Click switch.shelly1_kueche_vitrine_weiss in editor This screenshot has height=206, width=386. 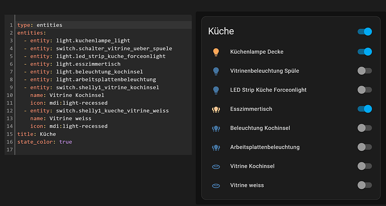point(112,111)
